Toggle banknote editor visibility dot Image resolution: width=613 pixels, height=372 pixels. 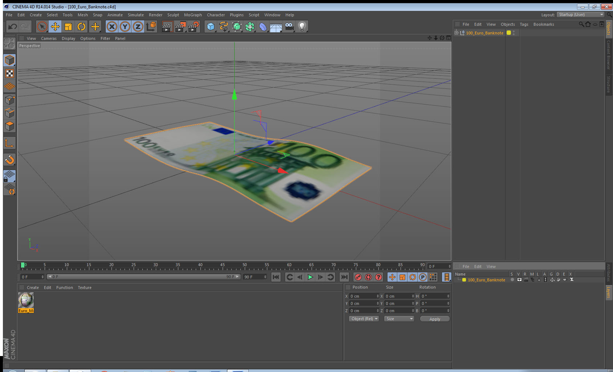point(513,32)
